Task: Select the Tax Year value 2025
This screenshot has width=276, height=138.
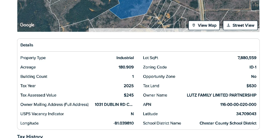Action: tap(129, 86)
